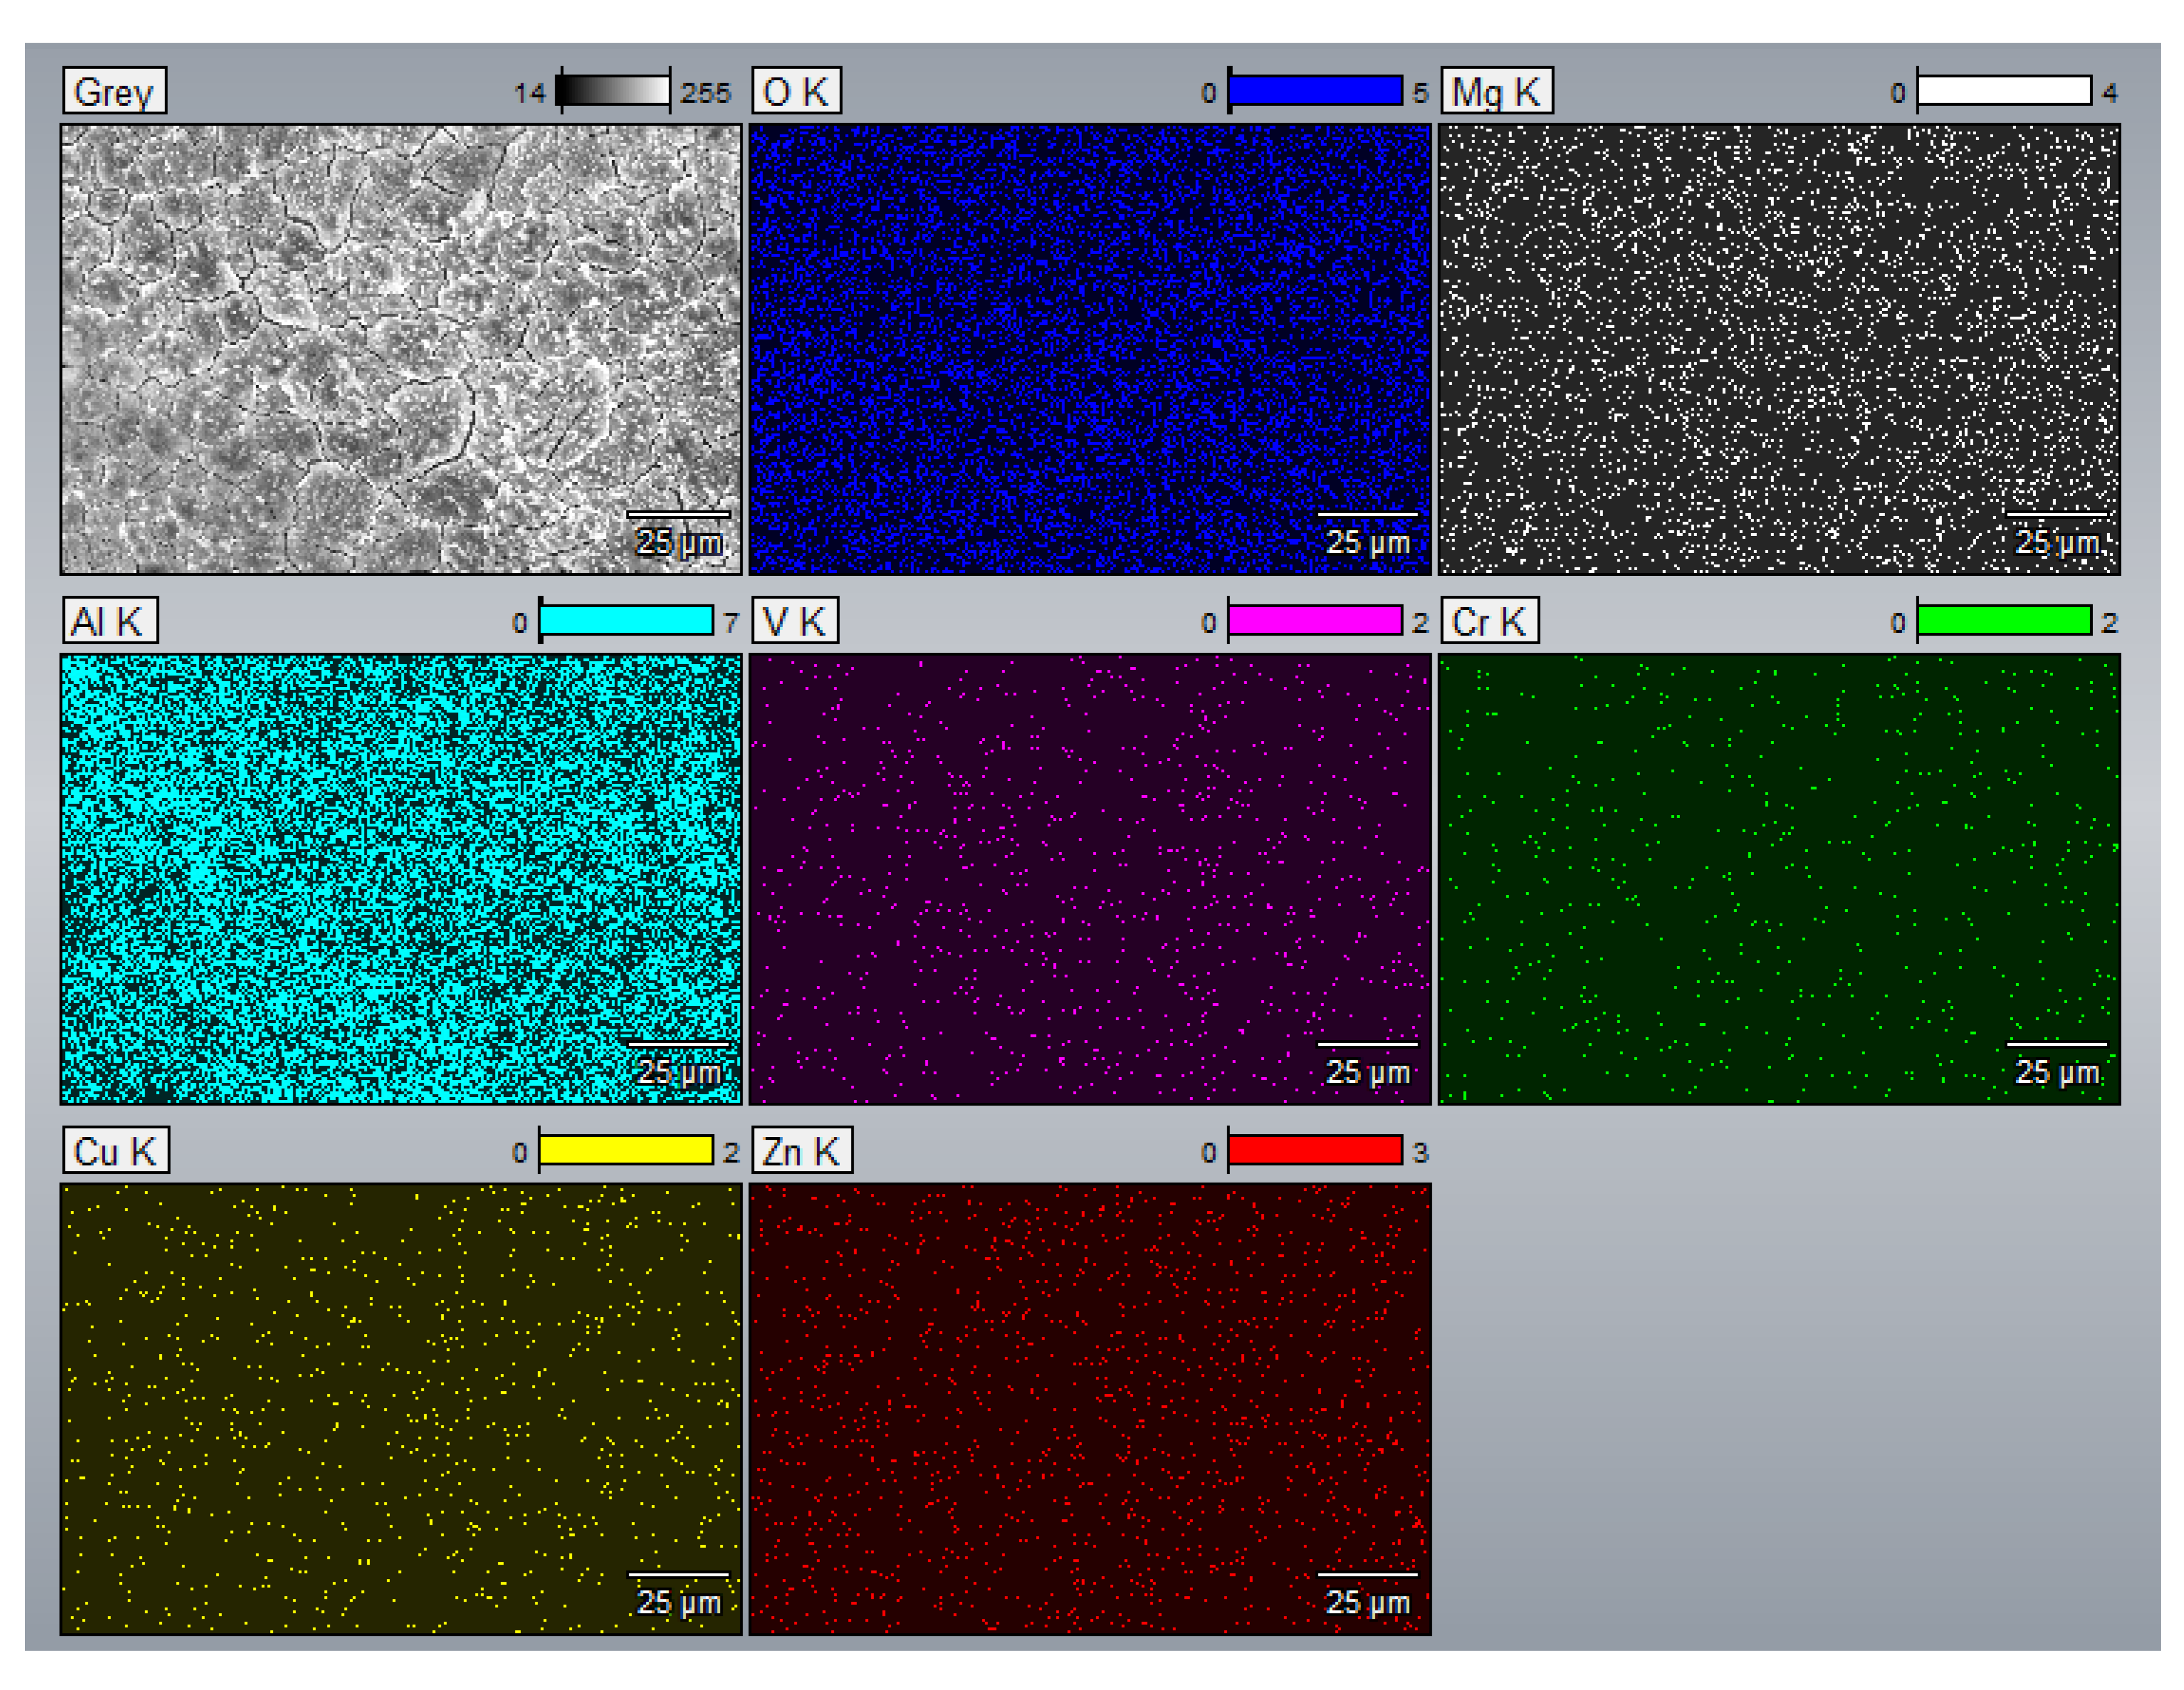Open the Al K scale range selector
This screenshot has width=2184, height=1690.
(x=630, y=620)
